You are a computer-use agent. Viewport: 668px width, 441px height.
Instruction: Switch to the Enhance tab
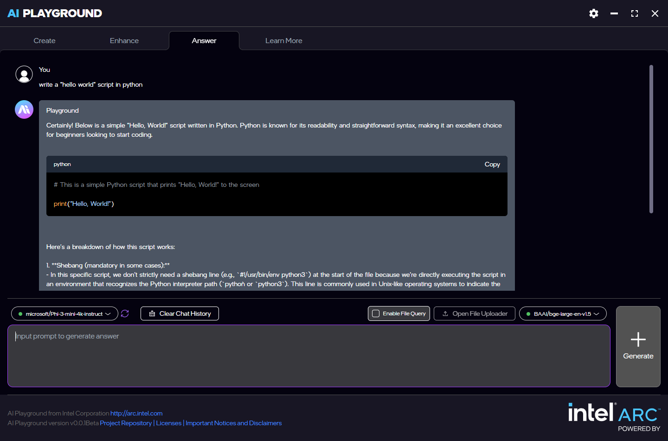pos(124,41)
